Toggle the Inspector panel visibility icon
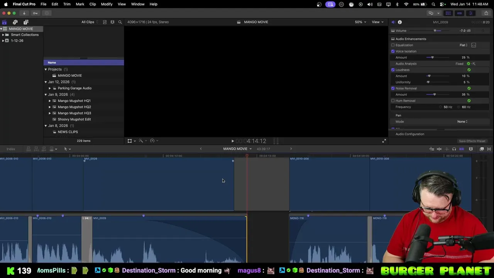The image size is (494, 278). (x=470, y=13)
